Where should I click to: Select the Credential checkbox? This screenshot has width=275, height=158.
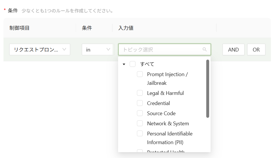click(140, 103)
